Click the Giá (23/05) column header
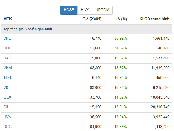This screenshot has width=174, height=131. [92, 19]
